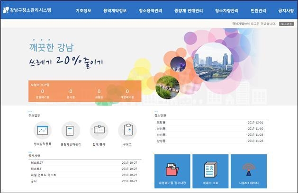Open the 대형폐기물 접수대장 folder tile

[x=172, y=171]
